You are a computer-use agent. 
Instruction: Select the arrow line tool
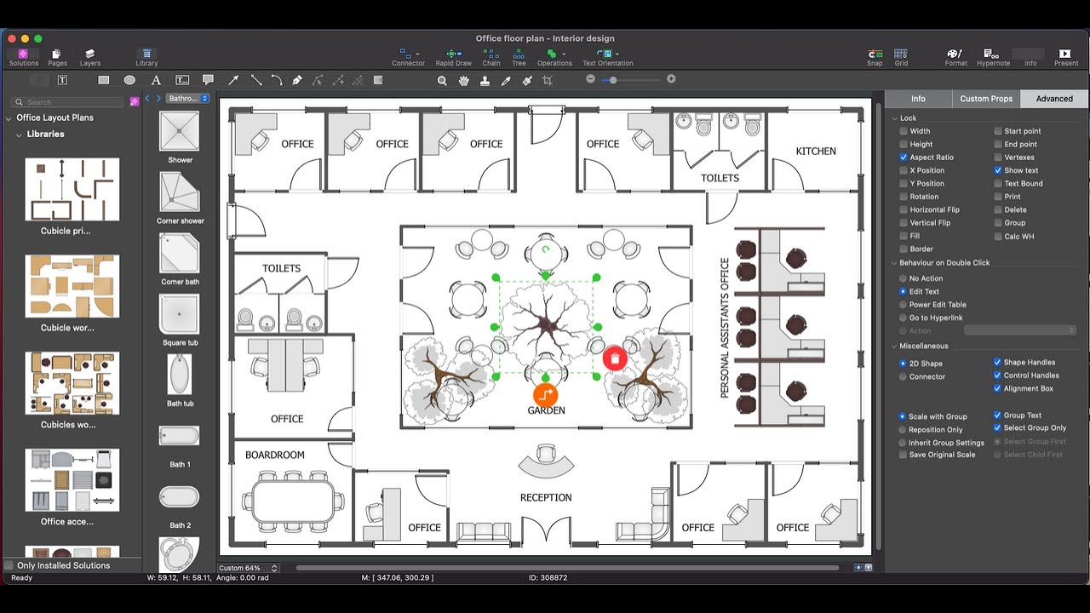click(233, 80)
